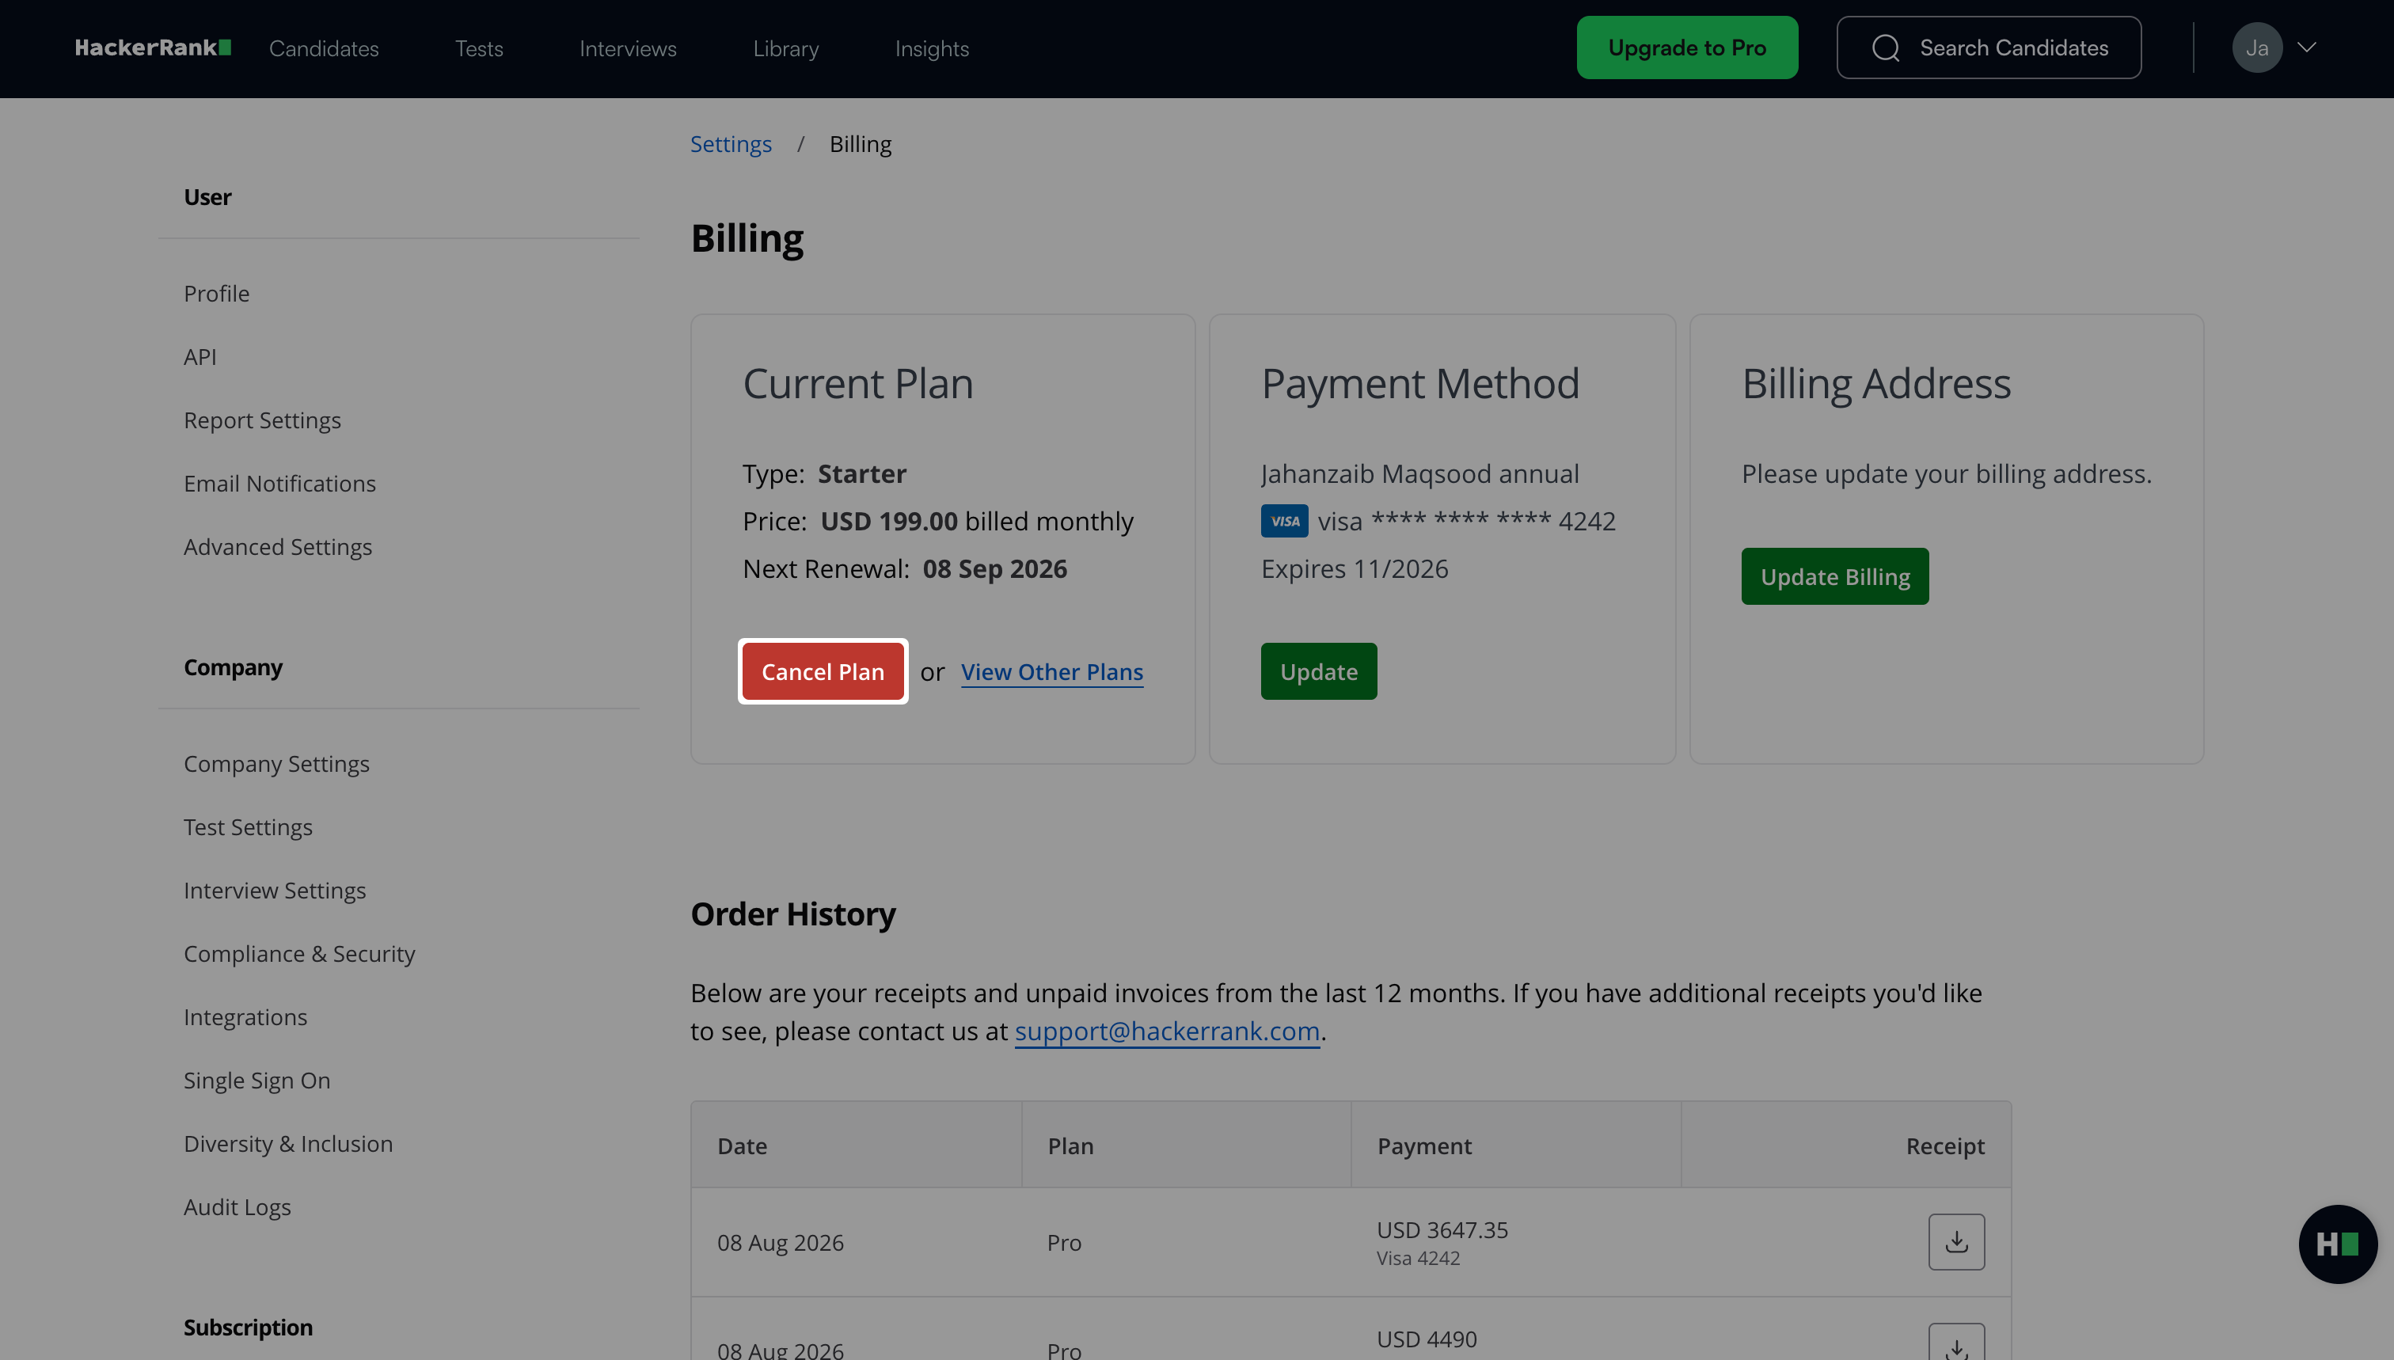The image size is (2394, 1360).
Task: Open Diversity & Inclusion settings
Action: point(289,1144)
